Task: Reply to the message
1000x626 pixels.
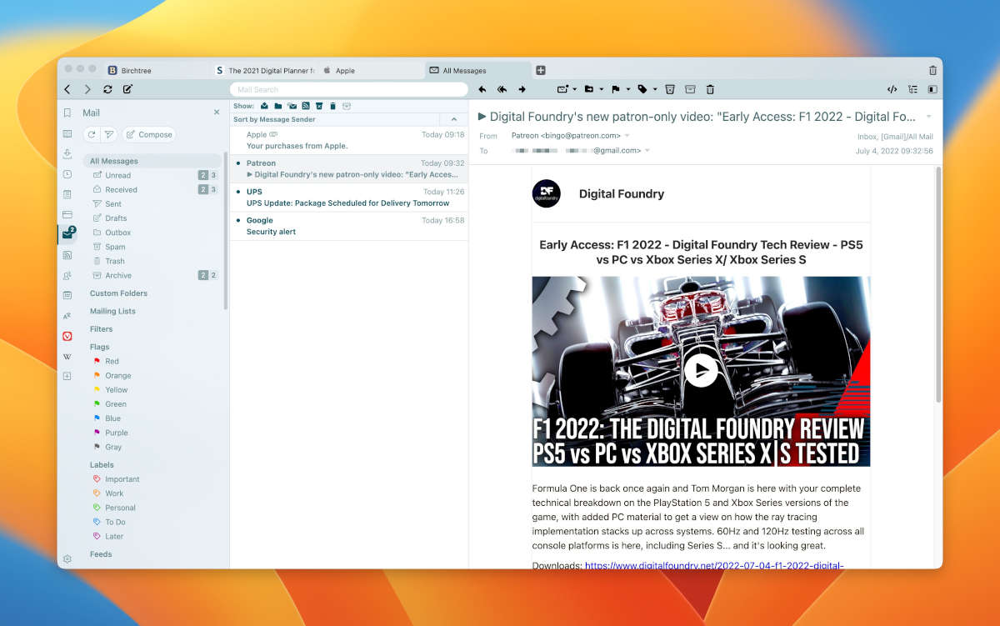Action: (x=482, y=89)
